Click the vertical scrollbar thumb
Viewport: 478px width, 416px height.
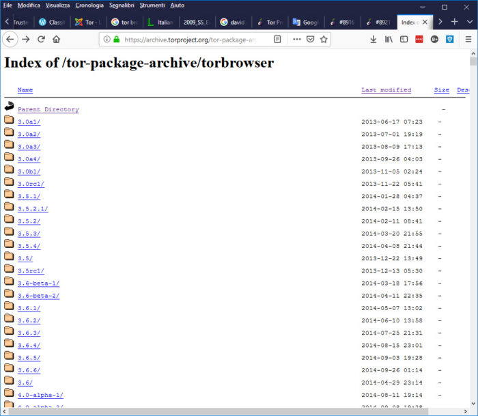473,61
